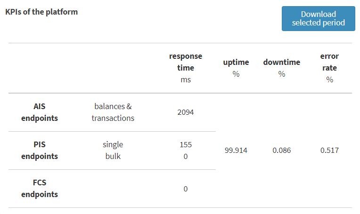Click the ms unit under response time

click(186, 80)
